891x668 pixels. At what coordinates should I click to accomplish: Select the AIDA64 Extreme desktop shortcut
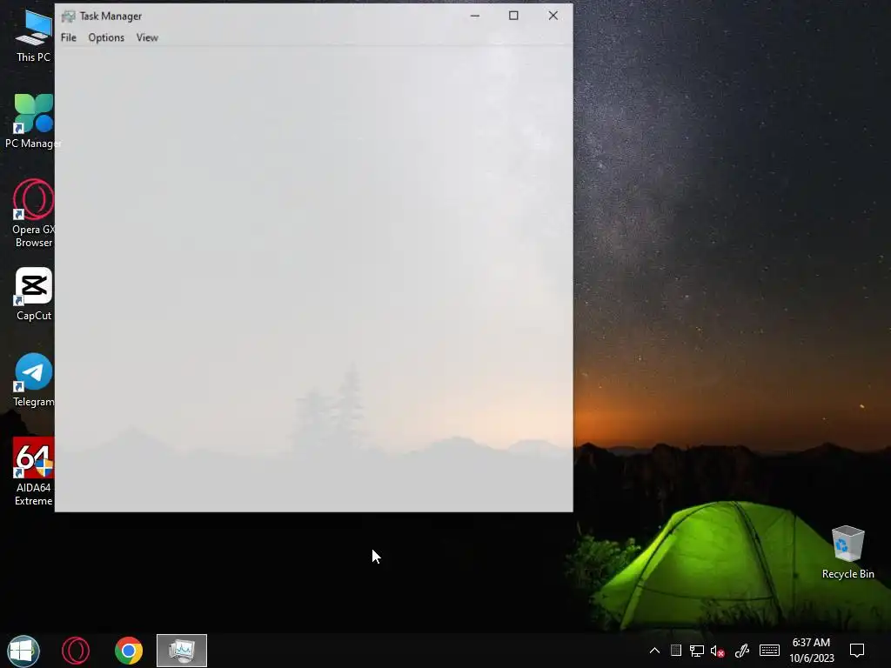pyautogui.click(x=33, y=471)
